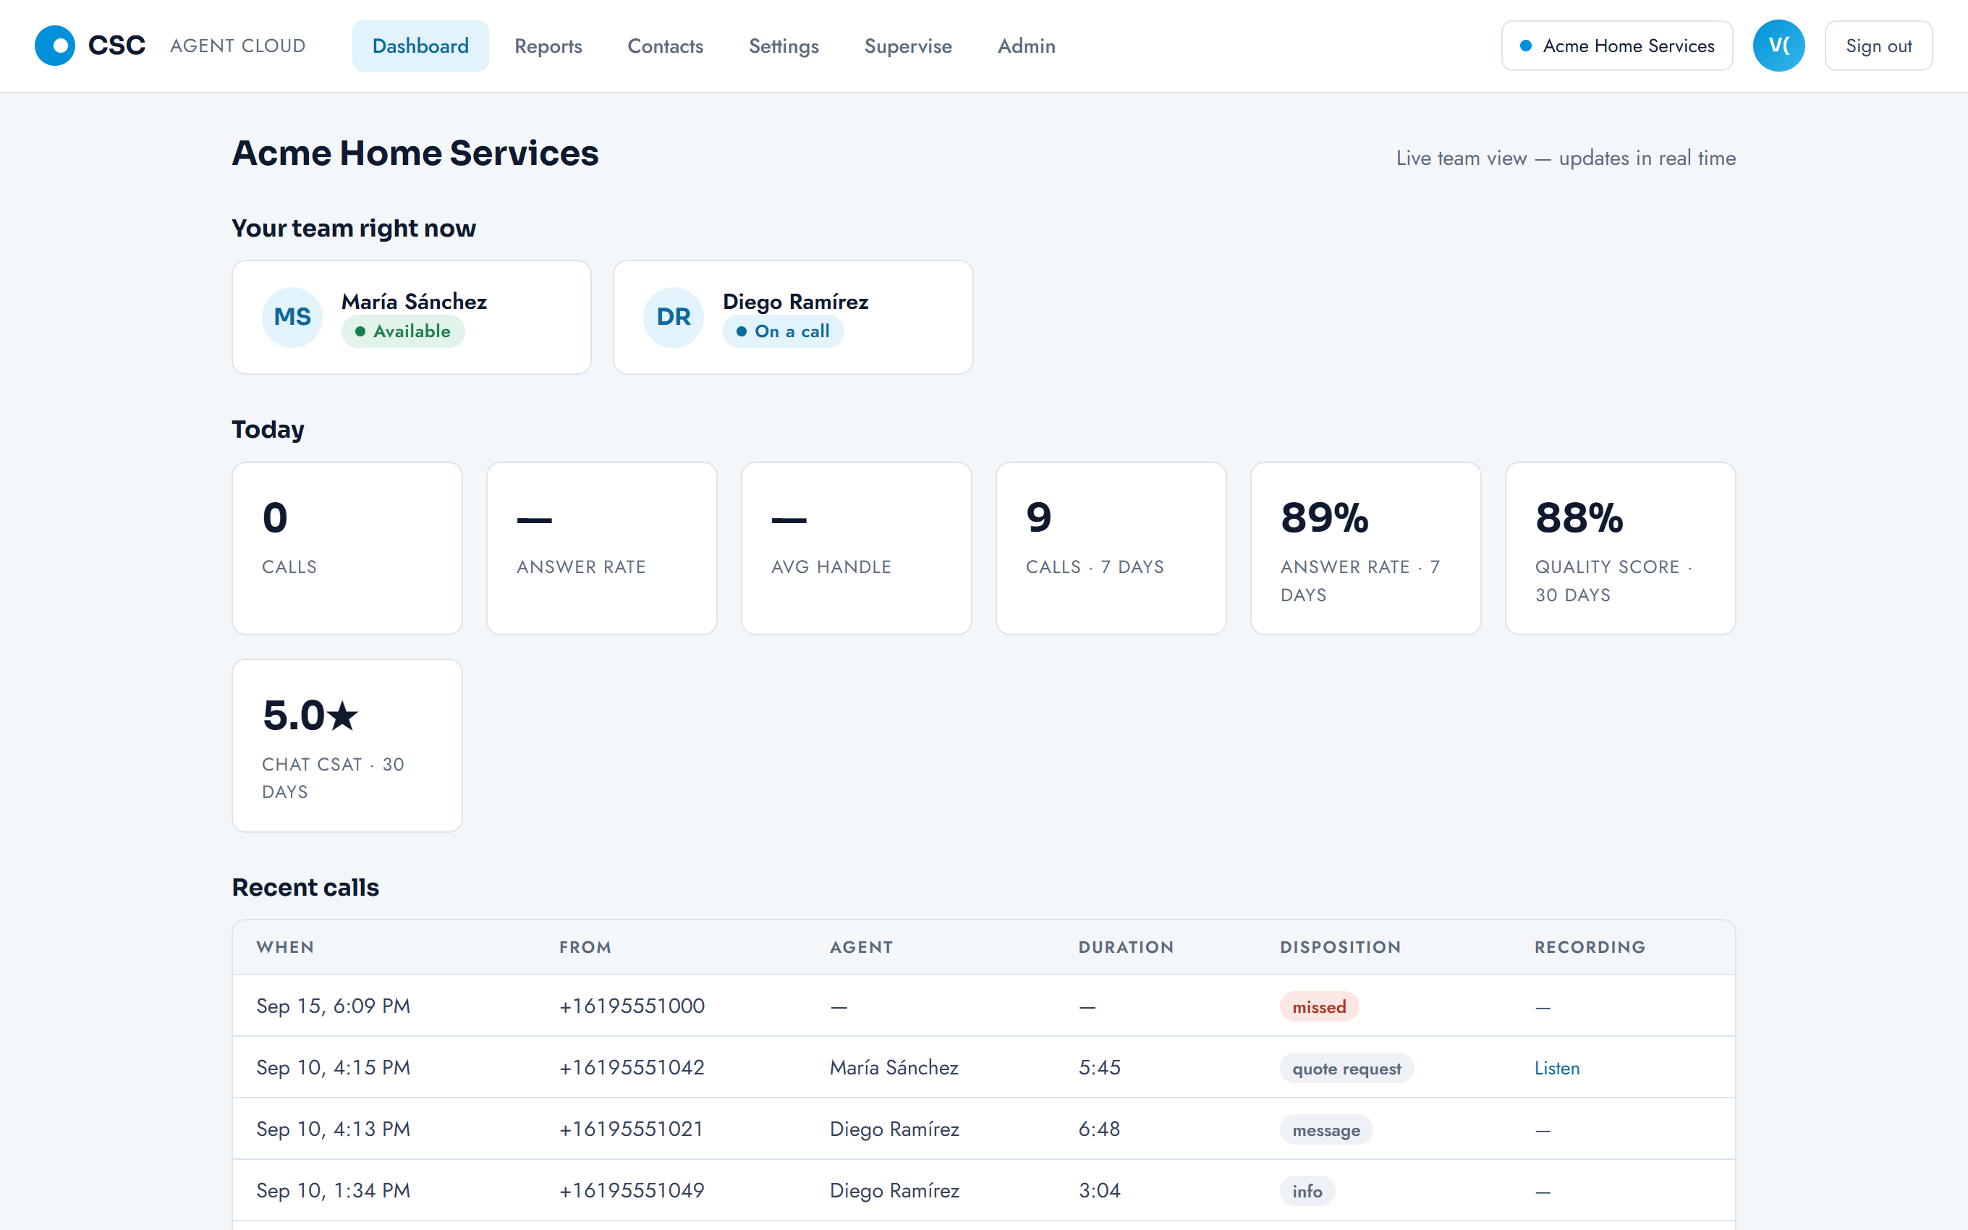Open the Diego Ramírez agent card

(793, 317)
